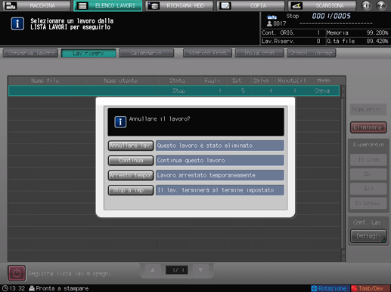Click the Copia mode cell in job row
The width and height of the screenshot is (391, 292).
tap(322, 91)
